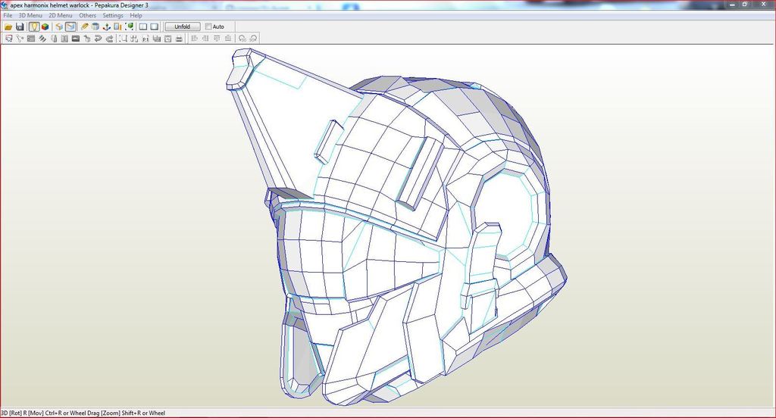This screenshot has width=776, height=418.
Task: Open the 3D Menu
Action: coord(30,15)
